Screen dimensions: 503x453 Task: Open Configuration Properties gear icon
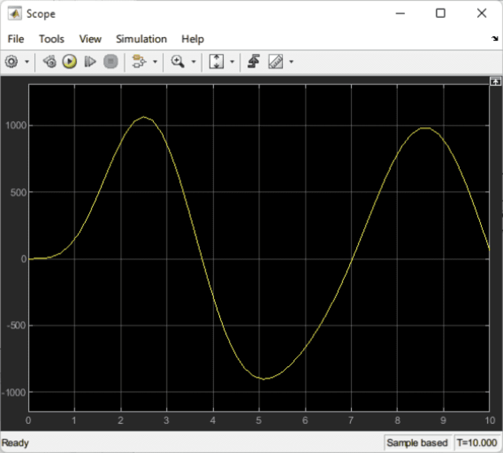coord(11,61)
